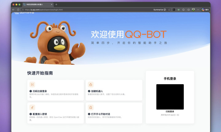Open a new browser tab with plus

click(56, 5)
